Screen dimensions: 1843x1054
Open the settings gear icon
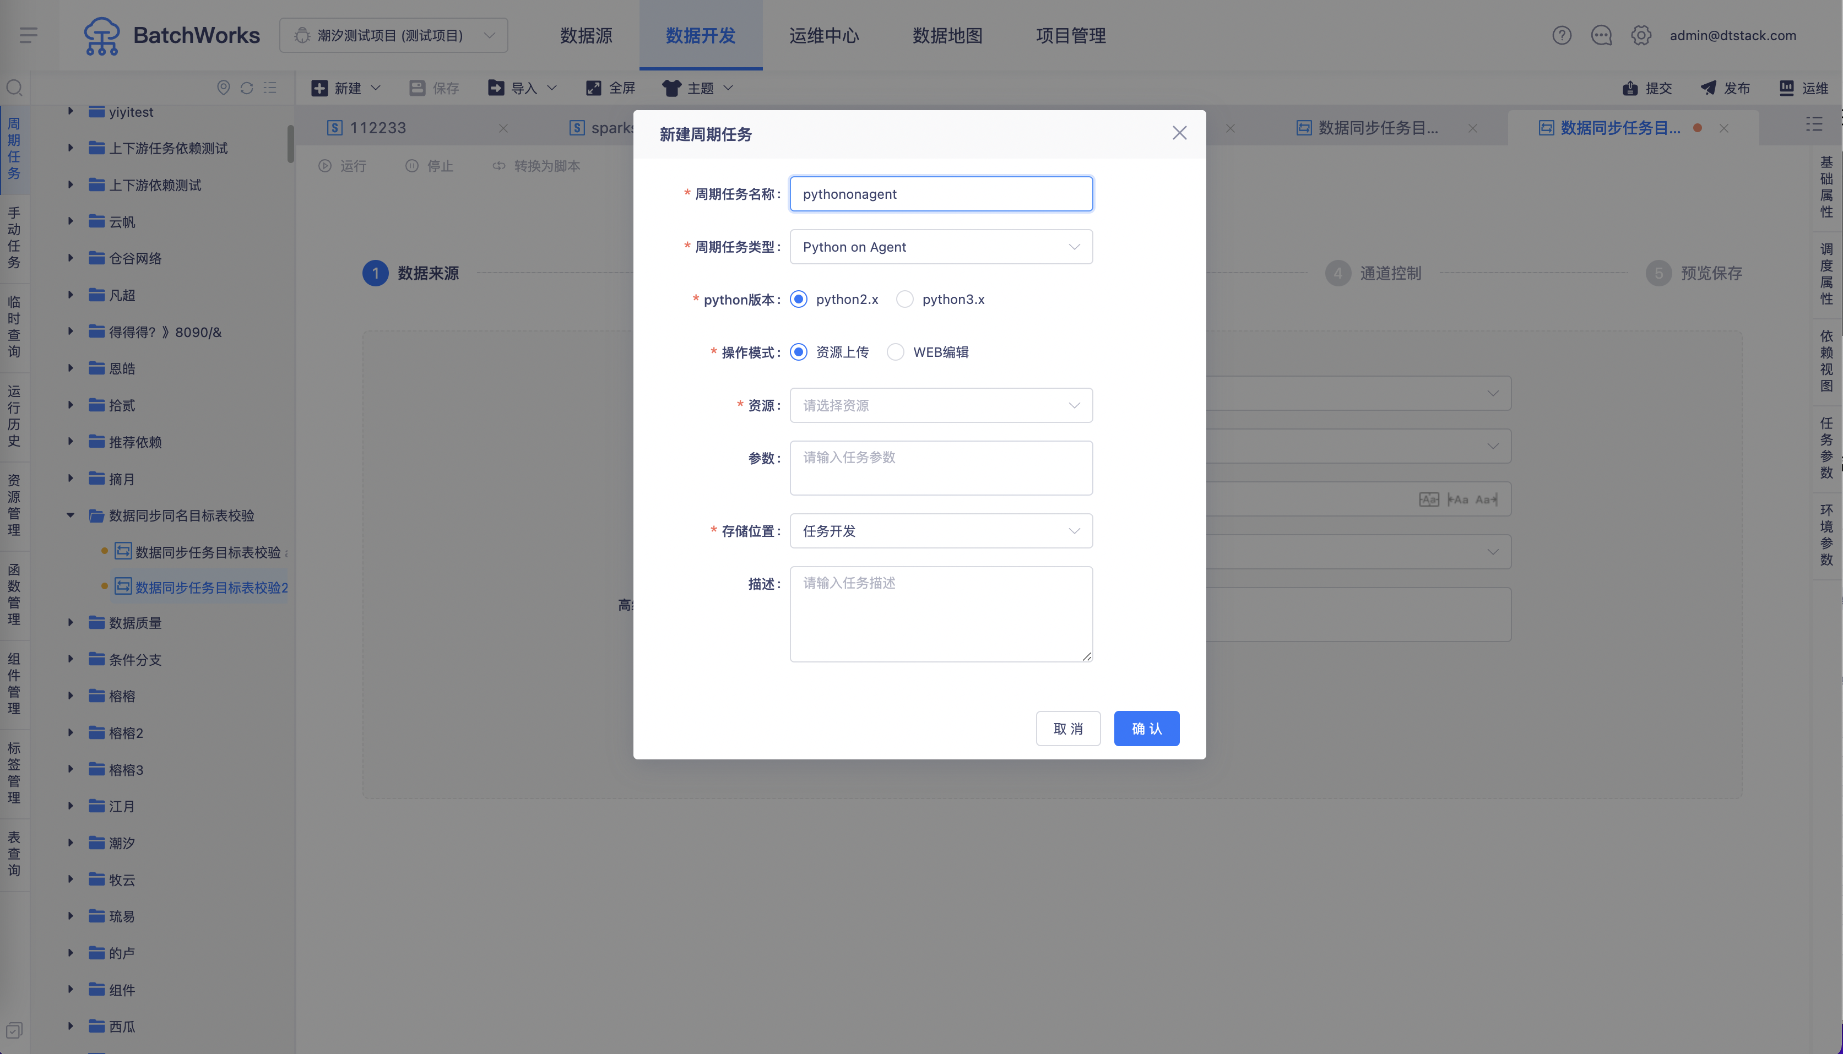pos(1641,35)
